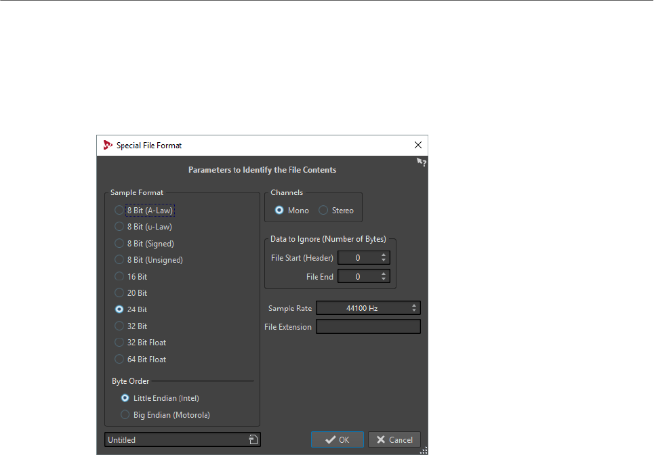The width and height of the screenshot is (654, 455).
Task: Click the dialog resize grip corner
Action: tap(424, 450)
